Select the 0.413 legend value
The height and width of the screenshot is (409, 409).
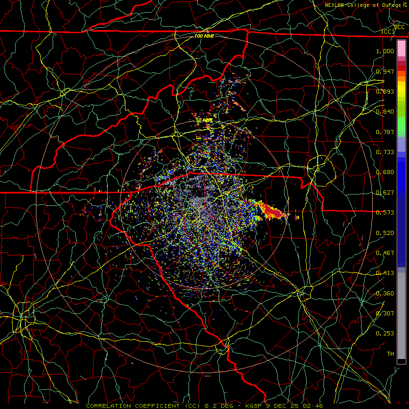pyautogui.click(x=385, y=273)
